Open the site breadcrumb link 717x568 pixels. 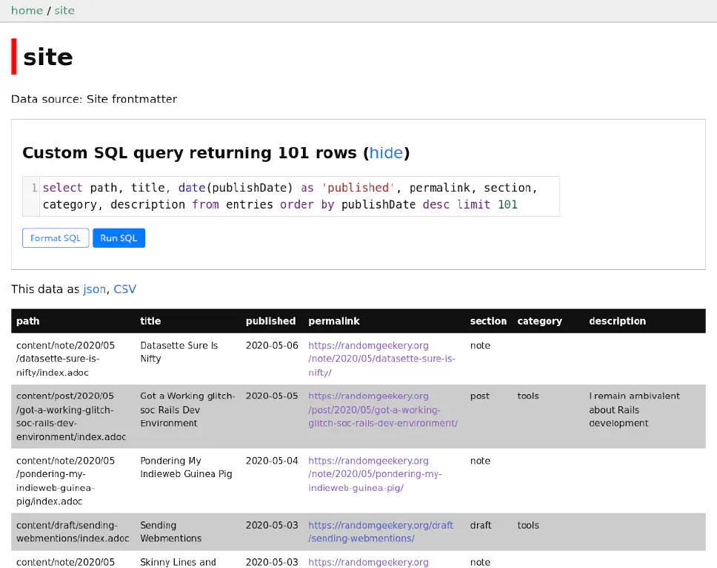(64, 10)
